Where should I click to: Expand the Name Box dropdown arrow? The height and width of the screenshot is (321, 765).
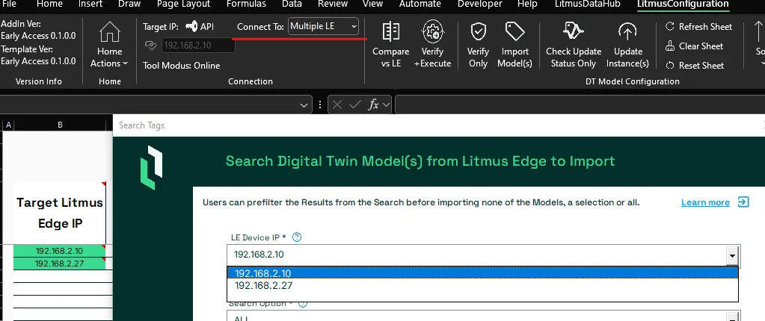pos(304,105)
